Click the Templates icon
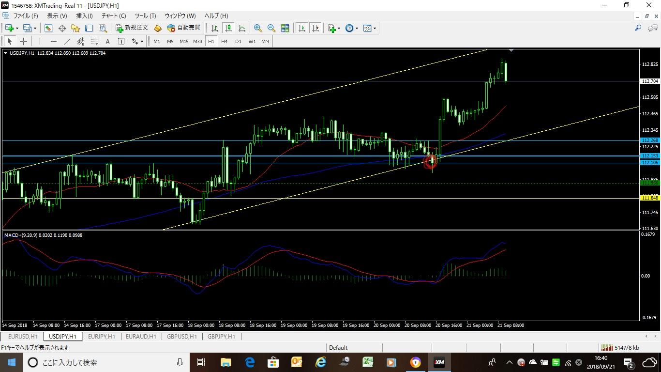This screenshot has width=661, height=372. (367, 28)
